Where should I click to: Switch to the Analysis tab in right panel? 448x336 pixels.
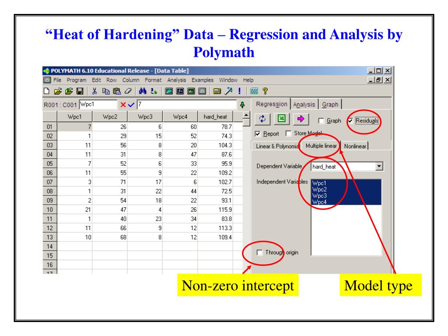coord(304,105)
